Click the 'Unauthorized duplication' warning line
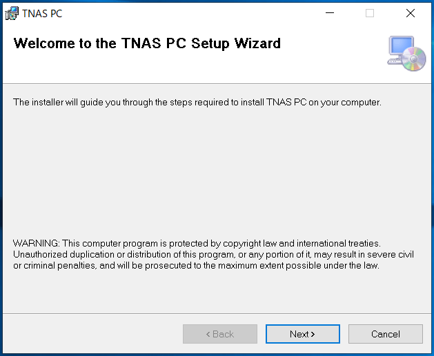Viewport: 434px width, 356px height. pos(213,254)
